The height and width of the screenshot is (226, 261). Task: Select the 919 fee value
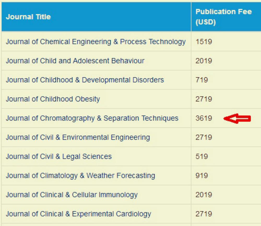point(201,176)
